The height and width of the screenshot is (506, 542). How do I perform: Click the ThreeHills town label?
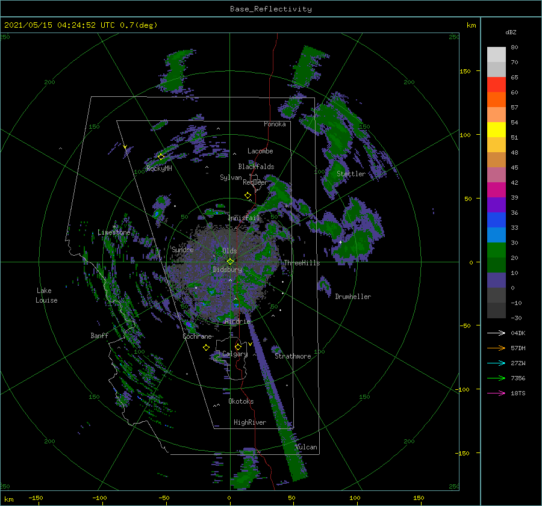coord(302,263)
